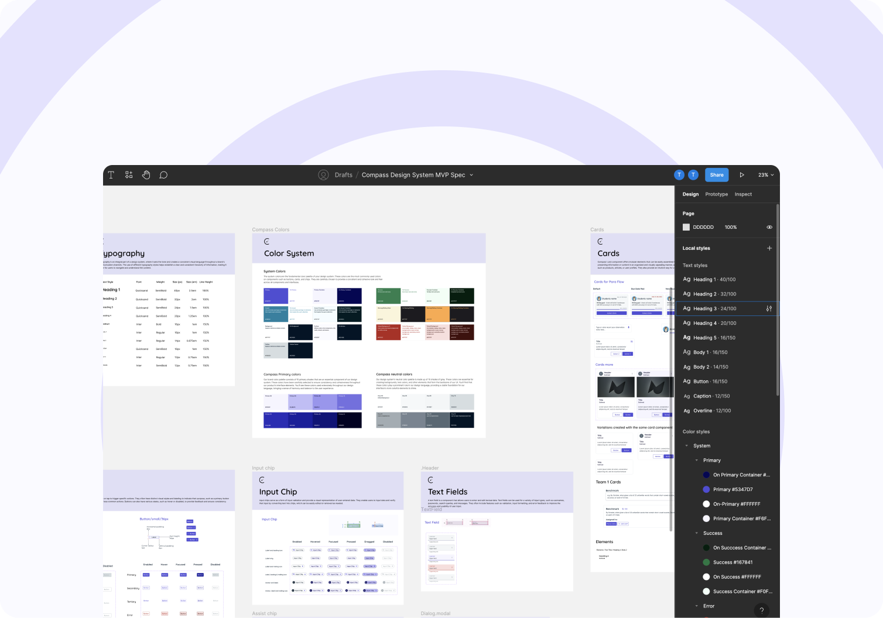Select text style Caption · 12/150
This screenshot has height=618, width=883.
click(x=726, y=396)
